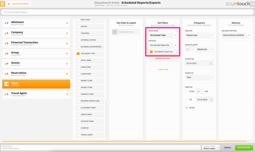Click the fields list scrollbar
255x152 pixels.
click(106, 118)
